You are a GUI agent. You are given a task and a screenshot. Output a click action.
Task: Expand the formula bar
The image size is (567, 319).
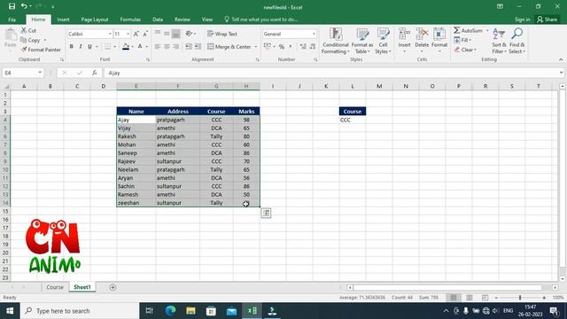point(561,73)
